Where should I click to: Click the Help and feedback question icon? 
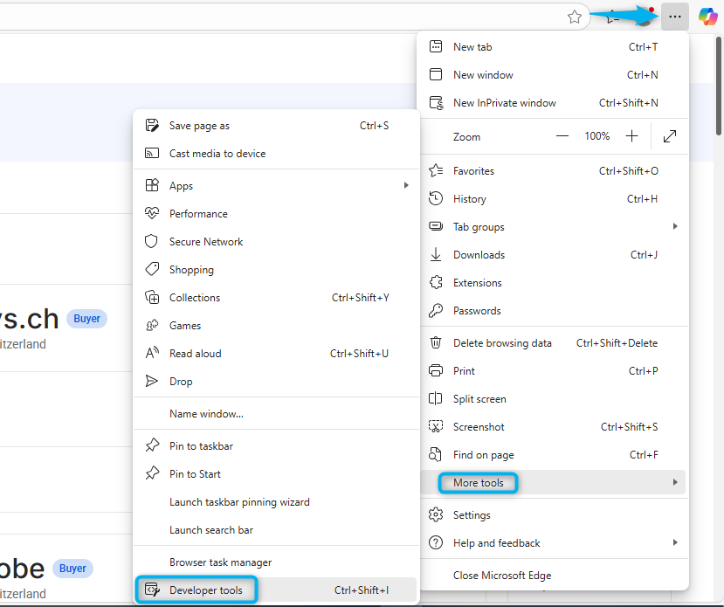[x=436, y=542]
